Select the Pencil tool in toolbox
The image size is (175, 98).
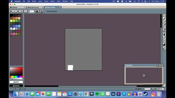pos(164,19)
